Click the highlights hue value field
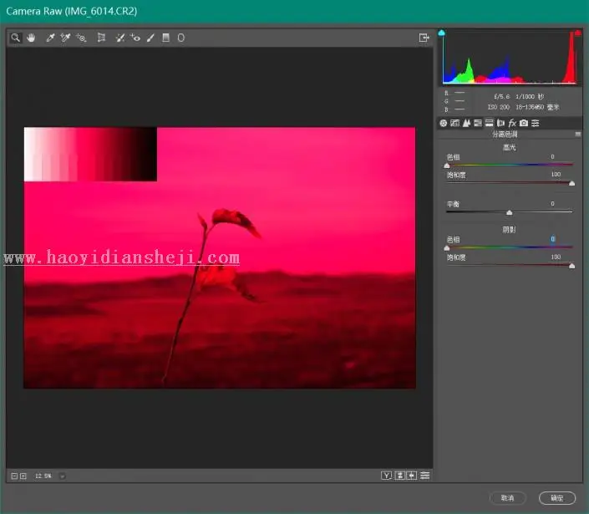The height and width of the screenshot is (514, 589). [552, 156]
